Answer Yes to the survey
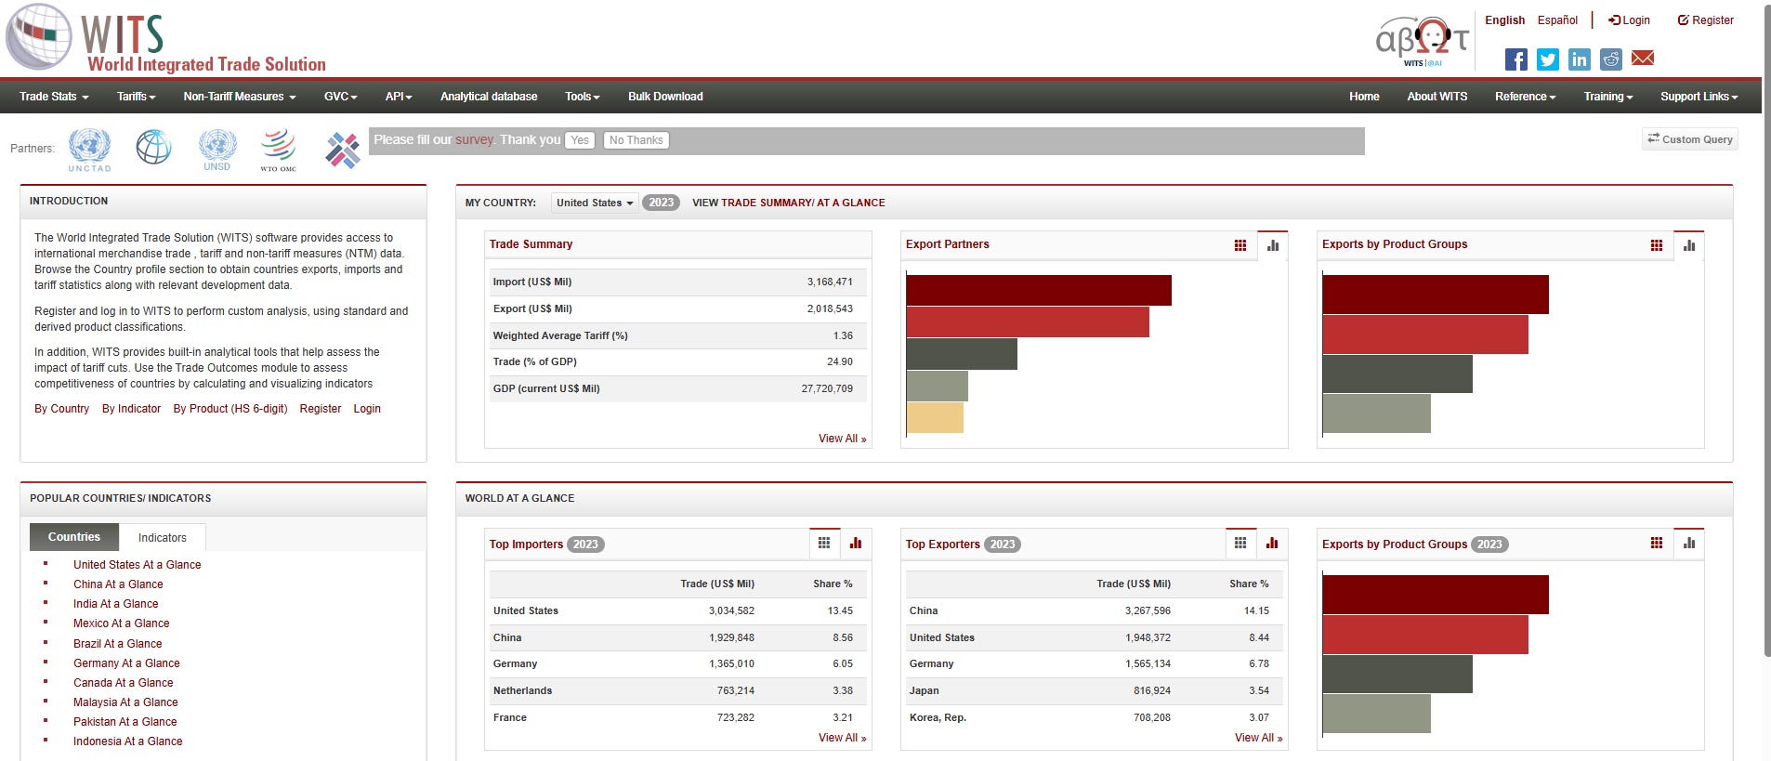The width and height of the screenshot is (1771, 761). 580,140
